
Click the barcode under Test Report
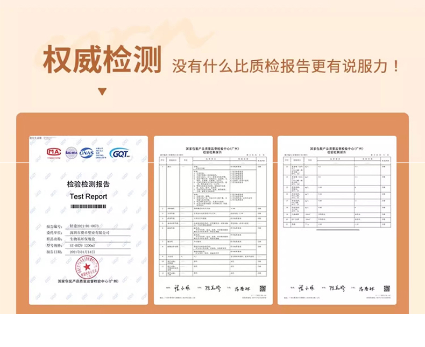coord(88,207)
